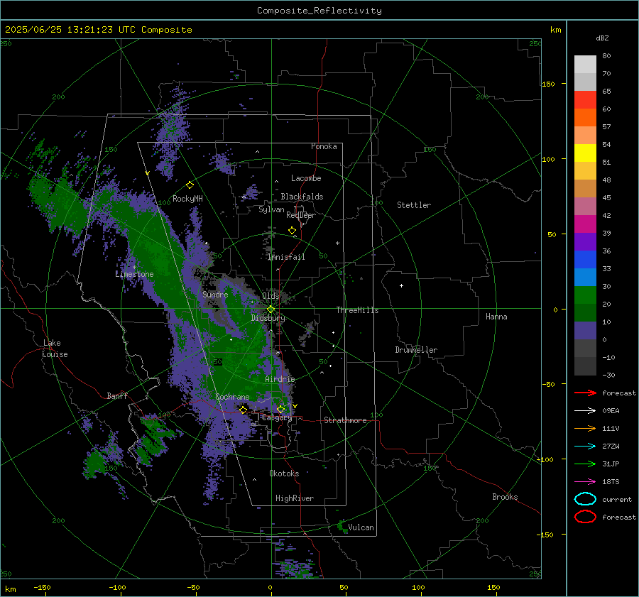Click the Strathmore label
Image resolution: width=639 pixels, height=597 pixels.
coord(345,420)
